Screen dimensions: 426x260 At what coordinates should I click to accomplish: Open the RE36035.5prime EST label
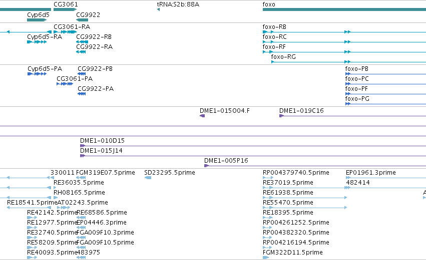pos(79,183)
